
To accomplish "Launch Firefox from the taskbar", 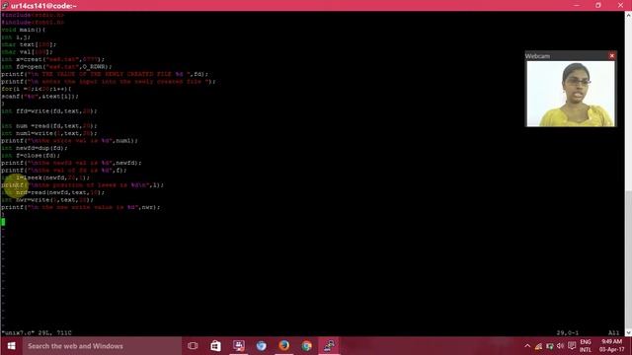I will tap(283, 346).
